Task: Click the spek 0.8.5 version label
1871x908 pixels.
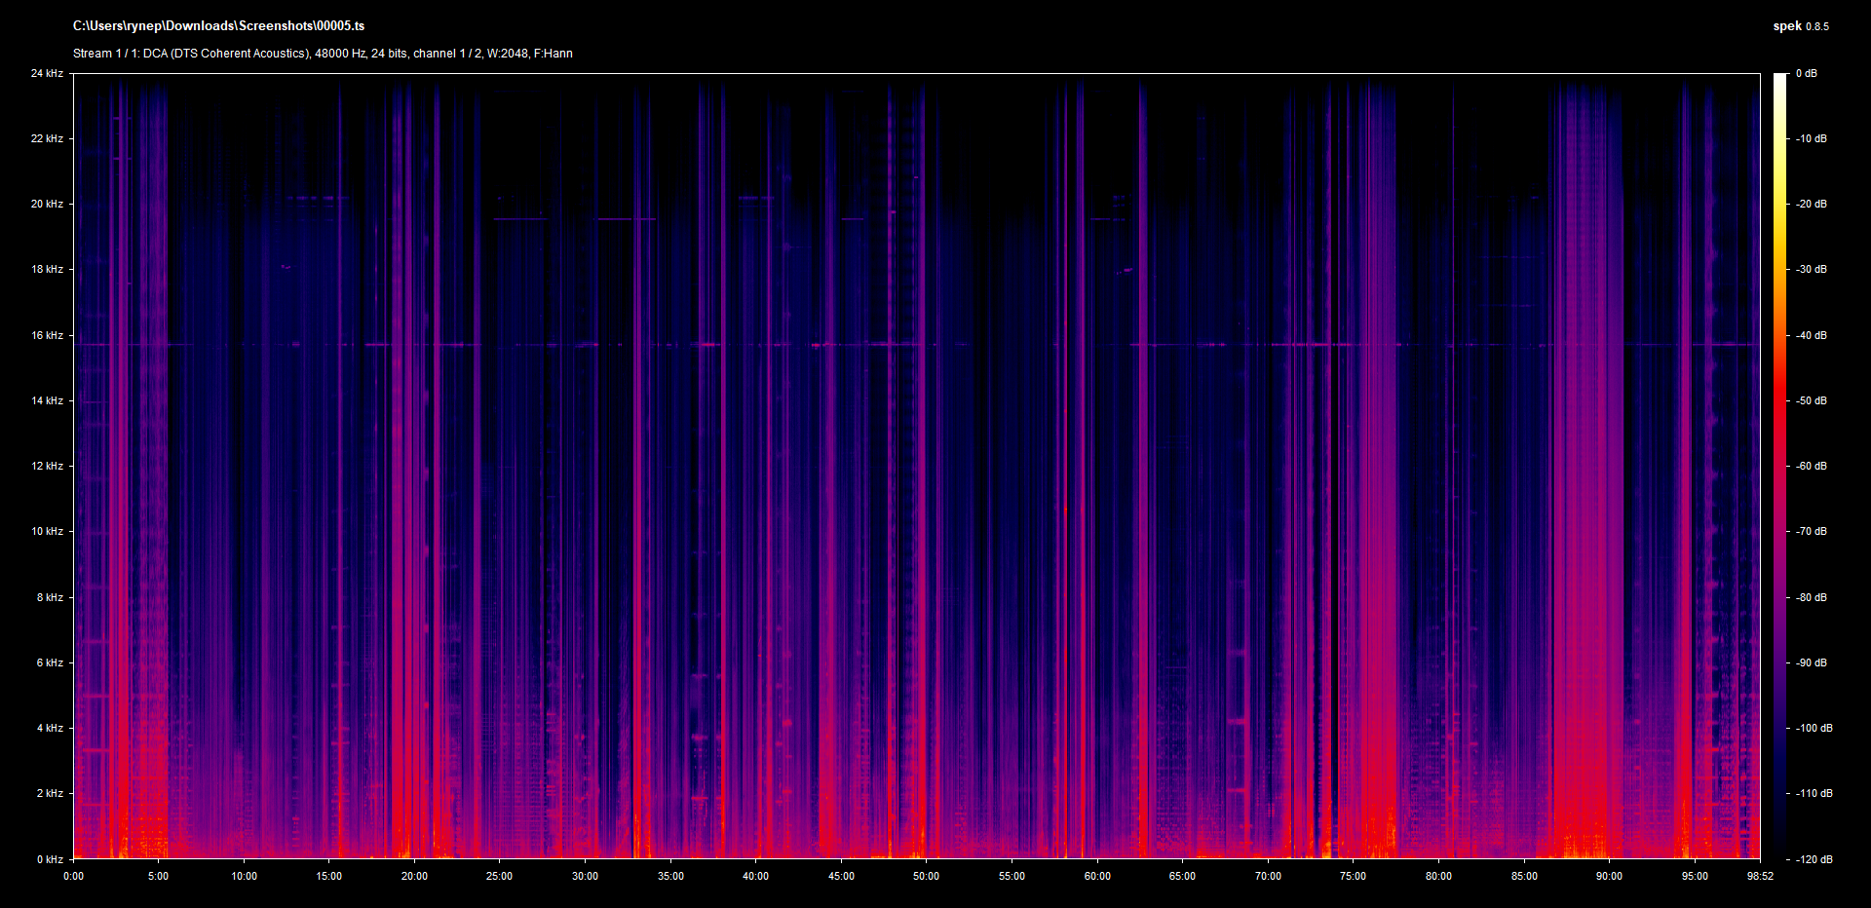Action: [x=1800, y=26]
